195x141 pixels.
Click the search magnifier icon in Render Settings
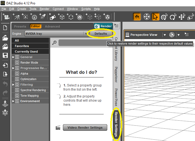click(x=54, y=43)
